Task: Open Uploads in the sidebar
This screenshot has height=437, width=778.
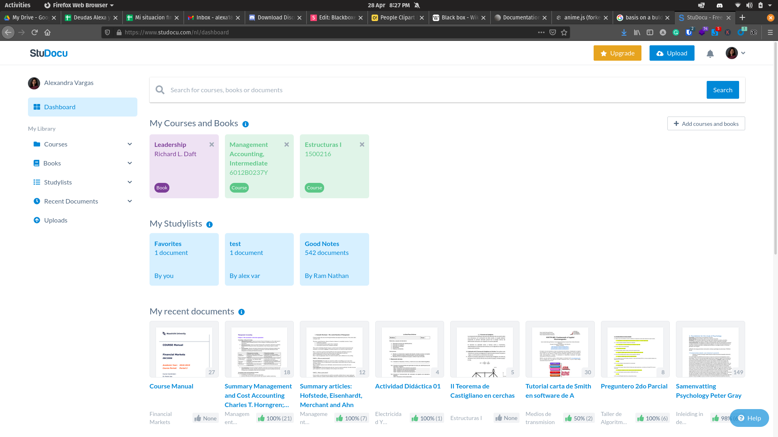Action: pos(56,220)
